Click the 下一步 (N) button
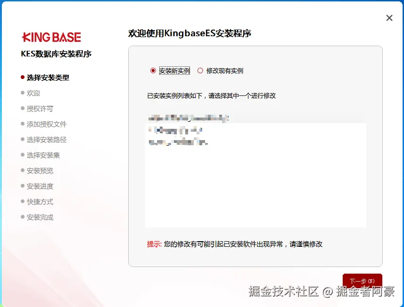This screenshot has height=307, width=404. 362,281
